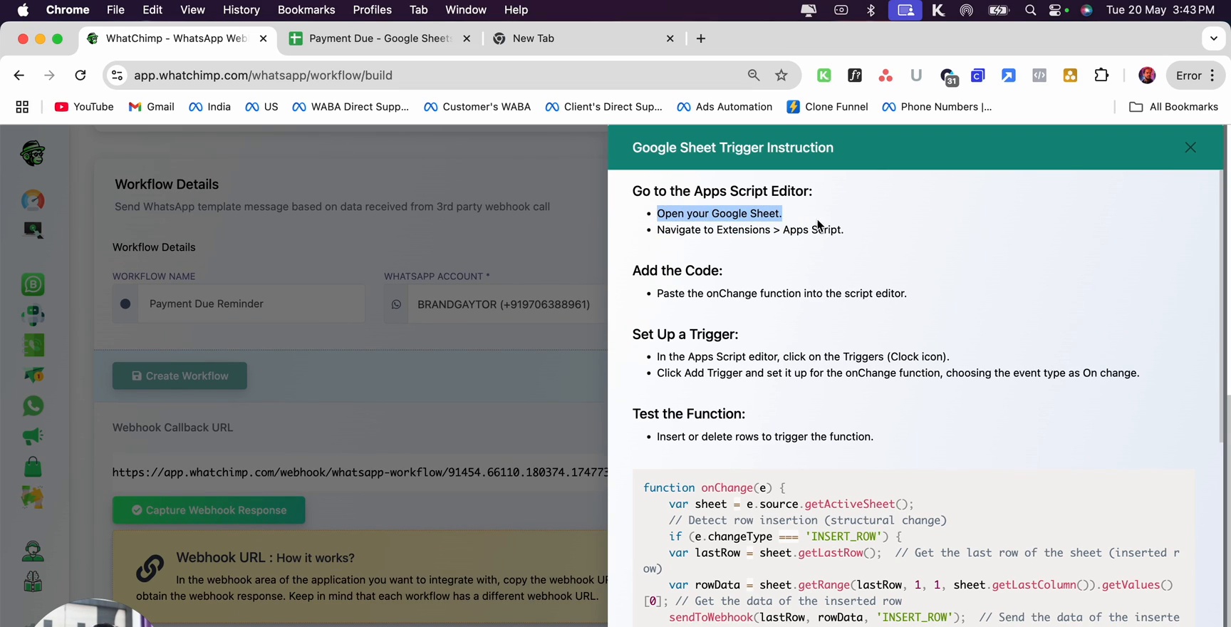Click the f? fonts extension icon
Viewport: 1231px width, 627px height.
click(855, 76)
